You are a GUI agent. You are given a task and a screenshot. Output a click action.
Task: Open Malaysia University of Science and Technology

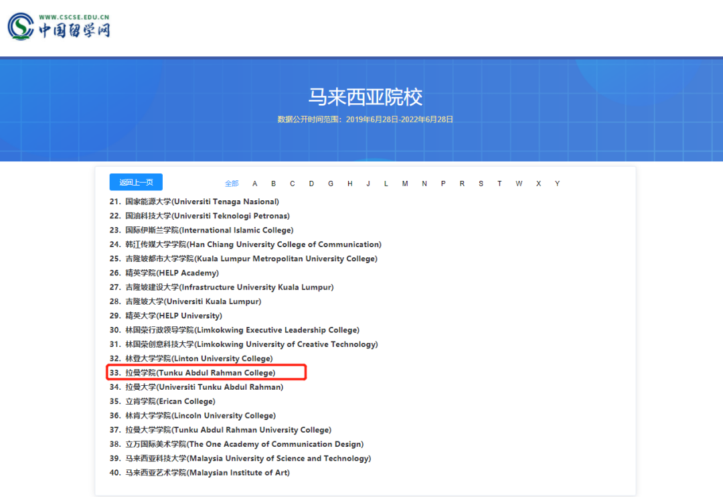click(240, 459)
